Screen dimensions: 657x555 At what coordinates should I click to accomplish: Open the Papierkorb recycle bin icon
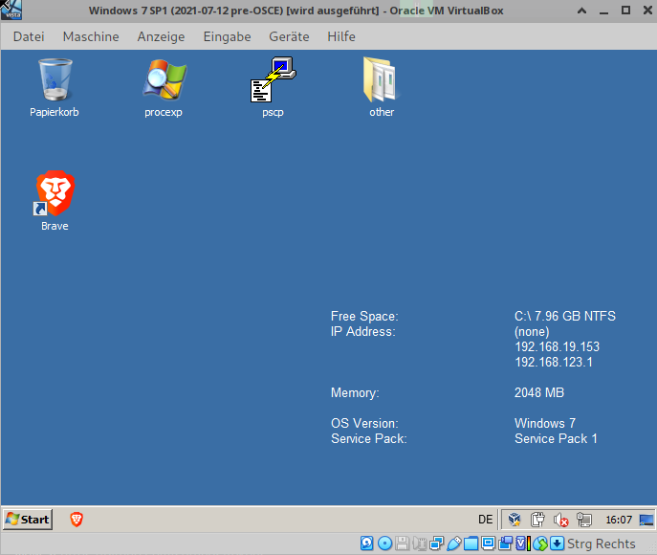[x=55, y=88]
